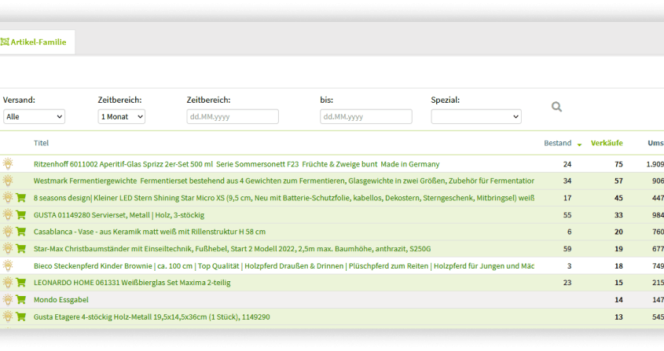Click lightbulb icon in Star-Max Christbaumständer row
Viewport: 664px width, 351px height.
click(x=8, y=248)
